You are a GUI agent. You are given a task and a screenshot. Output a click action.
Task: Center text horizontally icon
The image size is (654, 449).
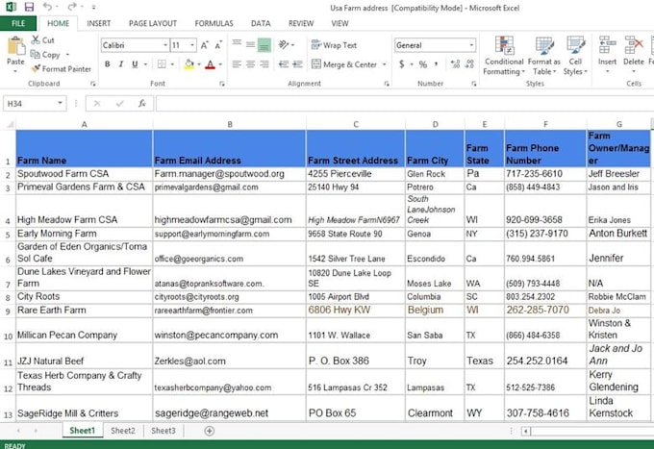(x=250, y=64)
